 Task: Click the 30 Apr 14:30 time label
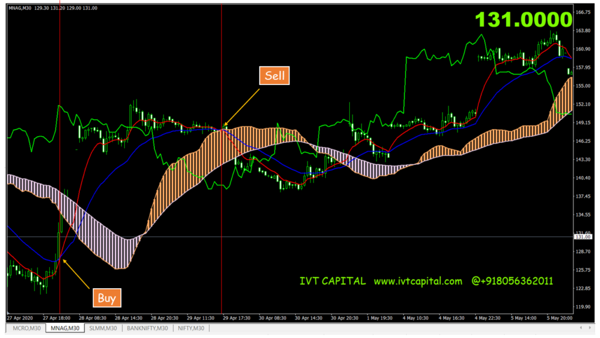308,318
